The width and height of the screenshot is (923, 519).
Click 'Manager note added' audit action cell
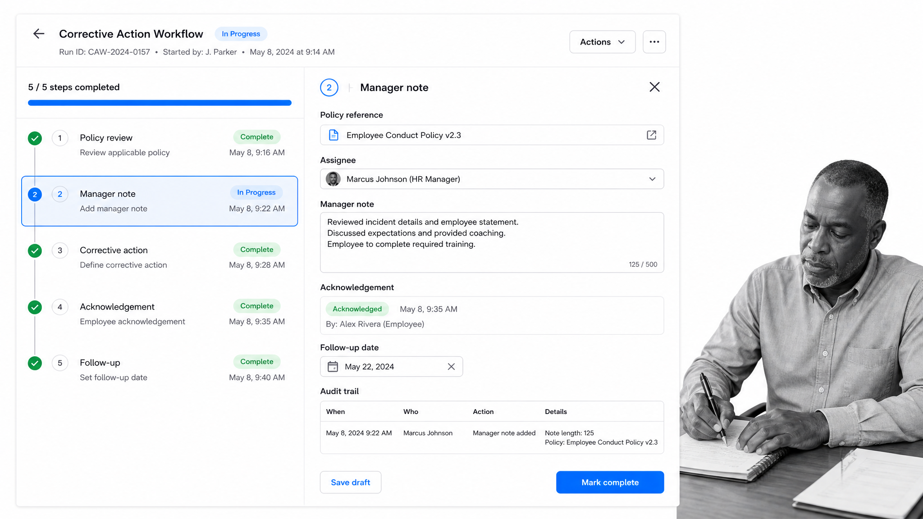[504, 433]
